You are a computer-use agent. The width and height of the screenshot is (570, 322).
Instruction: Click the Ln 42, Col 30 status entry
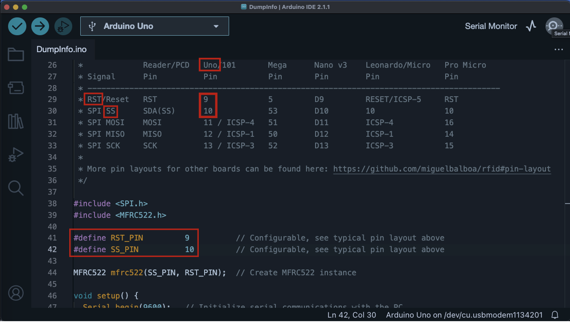[x=352, y=315]
